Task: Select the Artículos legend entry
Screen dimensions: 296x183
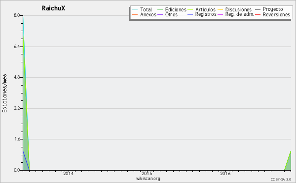Action: coord(202,9)
